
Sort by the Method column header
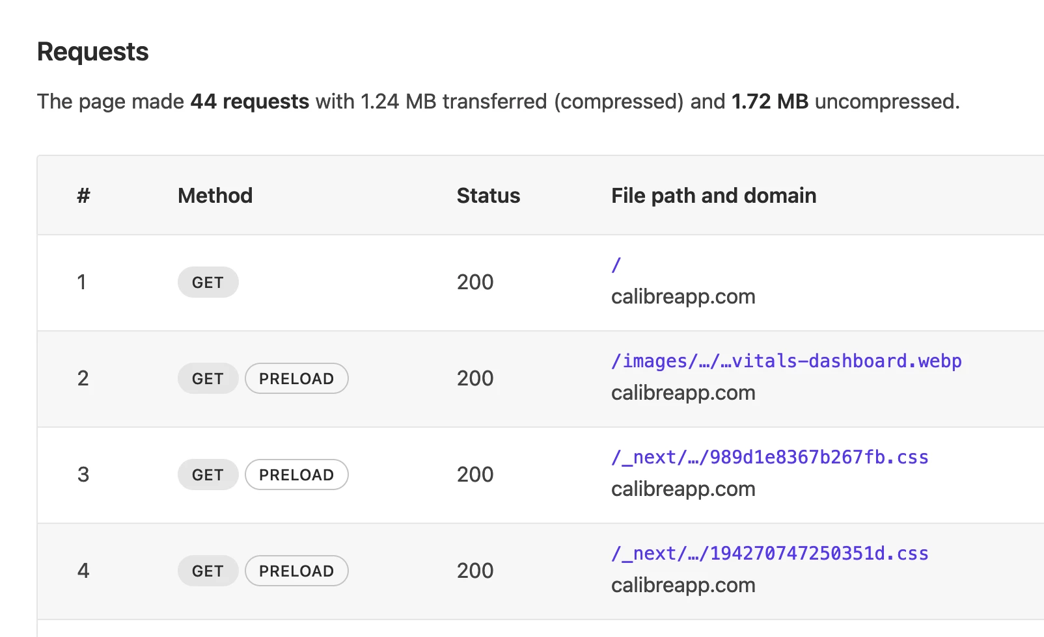(x=215, y=196)
